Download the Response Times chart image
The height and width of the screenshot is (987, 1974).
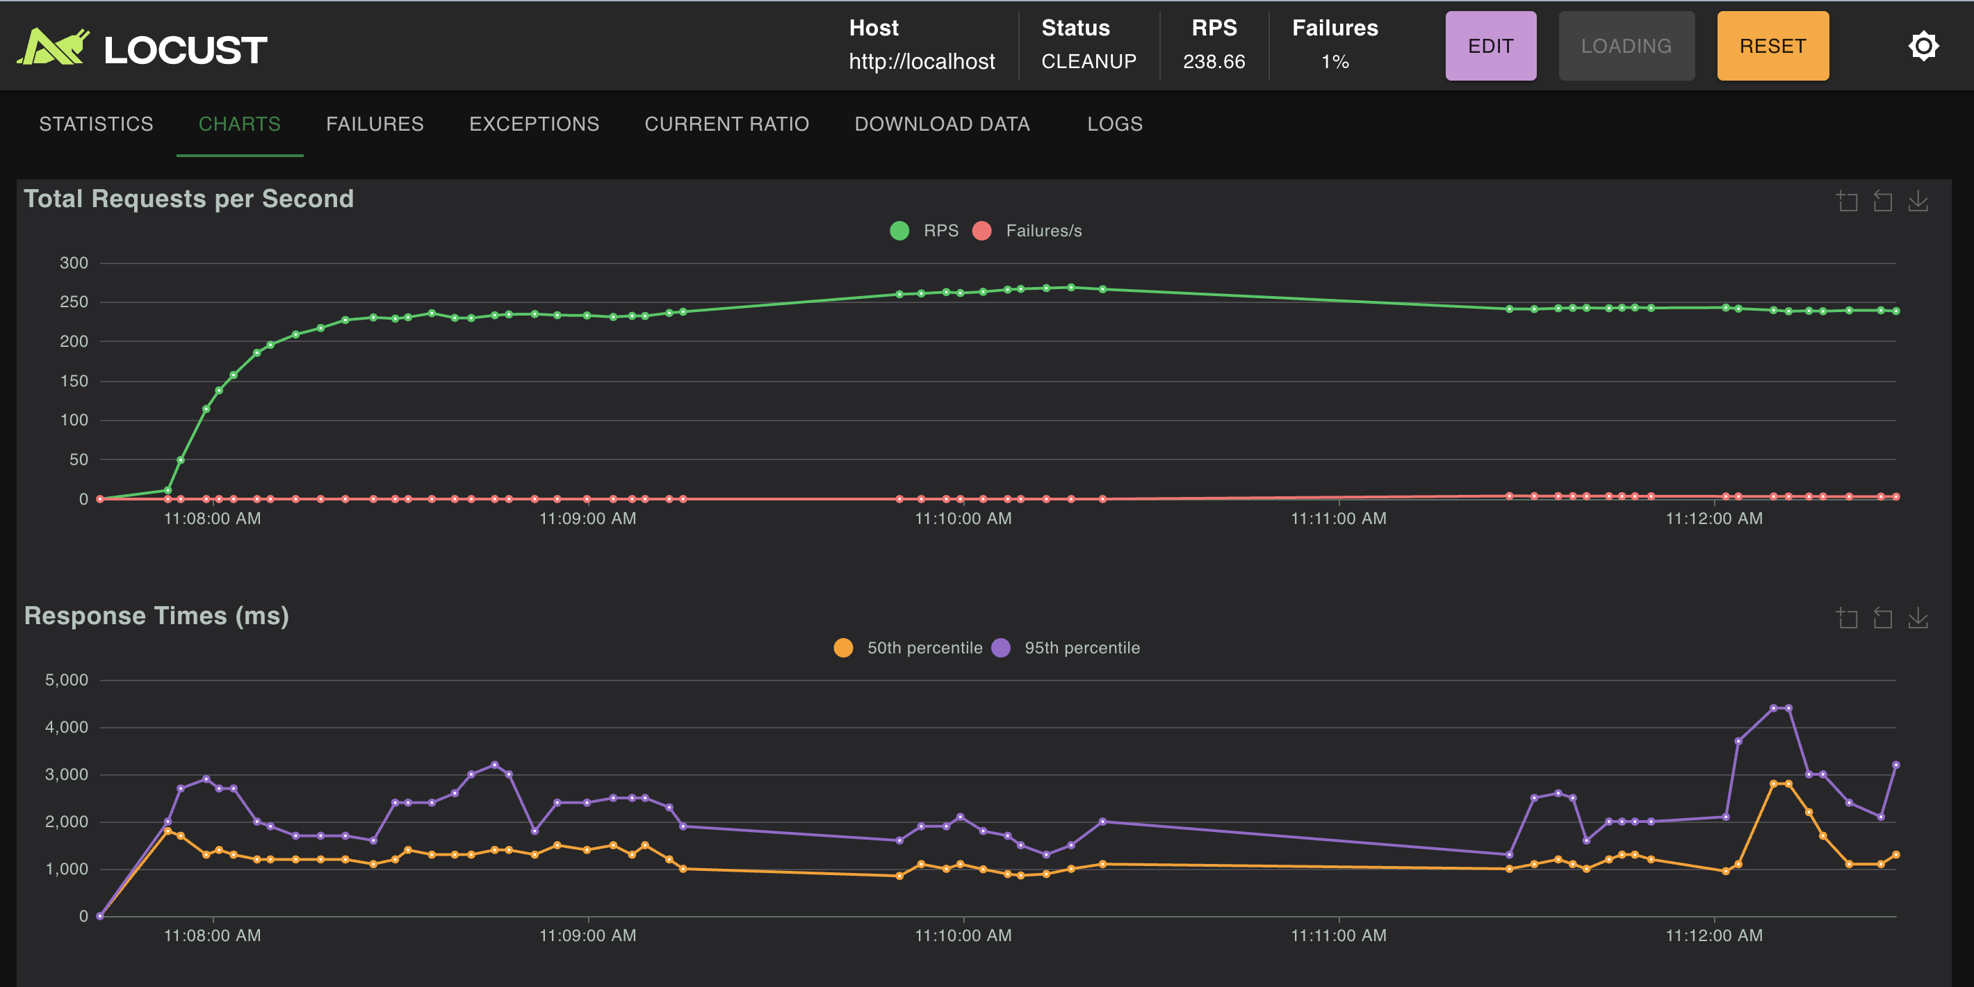[x=1917, y=618]
